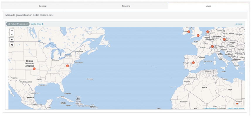Zoom out of the map
The image size is (252, 117).
[x=12, y=34]
